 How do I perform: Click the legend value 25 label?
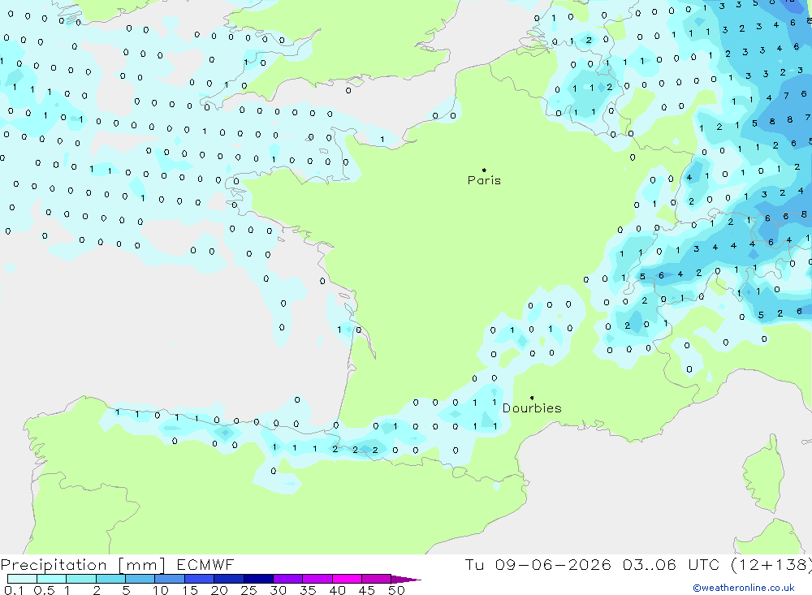click(248, 590)
